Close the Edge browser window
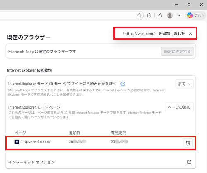This screenshot has width=207, height=173. pos(201,5)
